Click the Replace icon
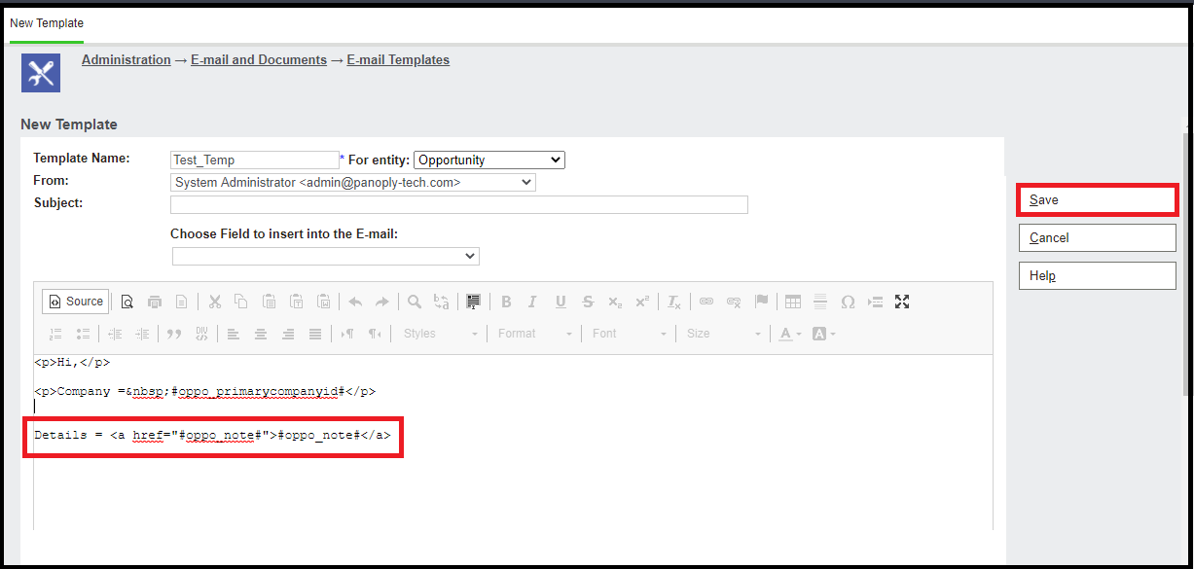 [442, 302]
